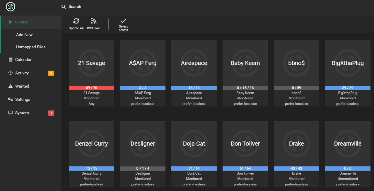Click the Lidarr logo icon
374x191 pixels.
coord(11,7)
